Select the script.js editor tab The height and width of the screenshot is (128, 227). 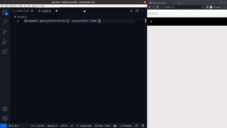(x=46, y=11)
